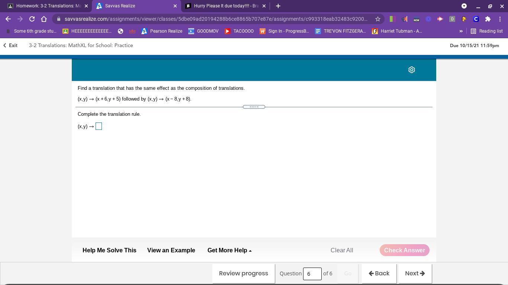Click the translation rule answer box
The width and height of the screenshot is (508, 285).
[99, 127]
